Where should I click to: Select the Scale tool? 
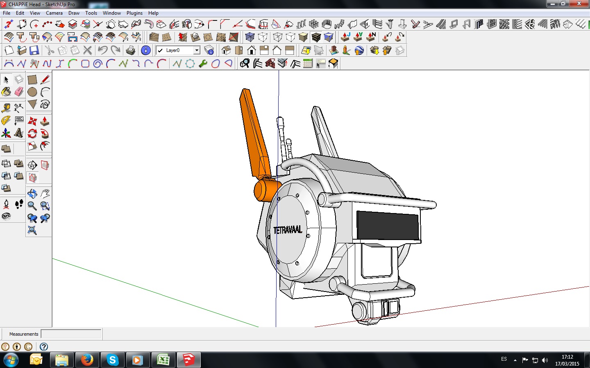pyautogui.click(x=32, y=146)
